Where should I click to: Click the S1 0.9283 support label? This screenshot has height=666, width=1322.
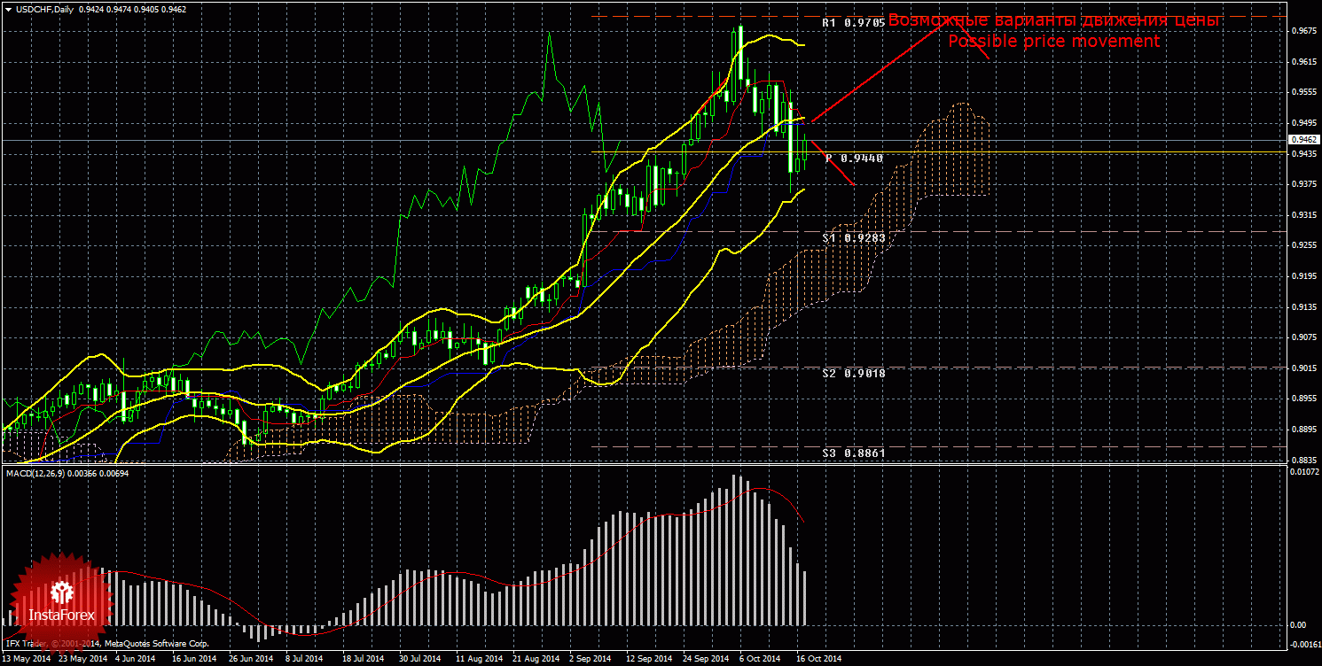click(854, 238)
